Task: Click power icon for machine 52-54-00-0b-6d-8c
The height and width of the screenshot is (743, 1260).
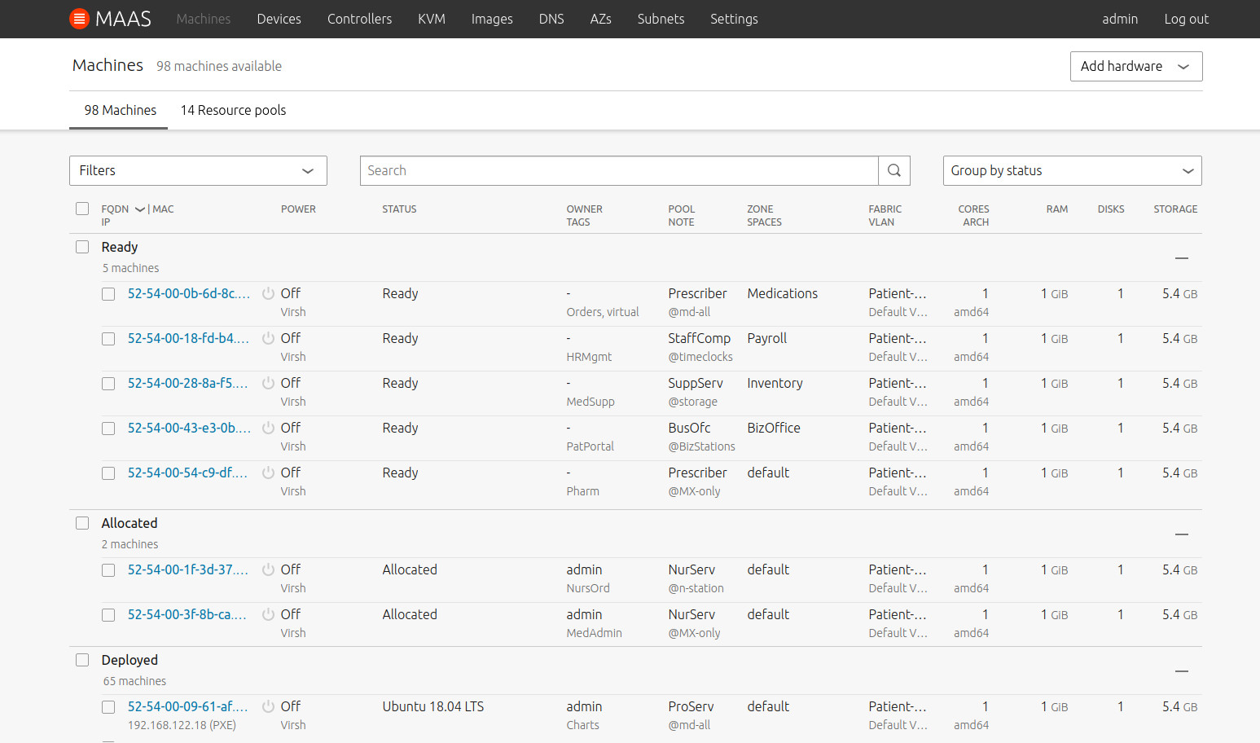Action: (x=268, y=293)
